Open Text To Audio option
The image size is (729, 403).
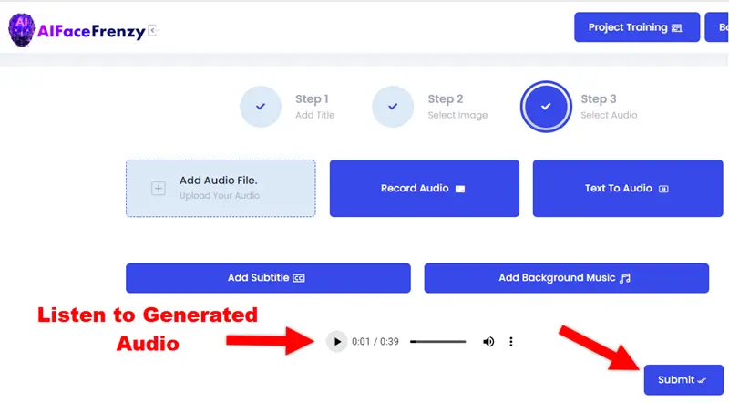[x=628, y=189]
